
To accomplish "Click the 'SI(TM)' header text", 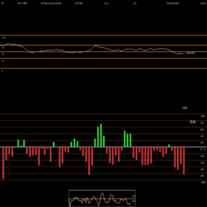I will (x=79, y=3).
